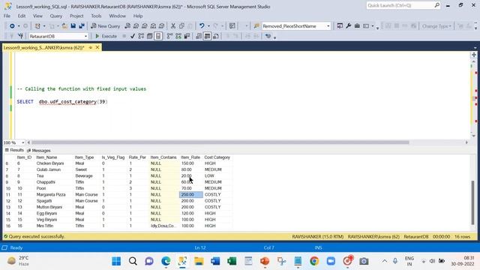Image resolution: width=480 pixels, height=270 pixels.
Task: Parse the query with the checkmark icon
Action: [x=133, y=36]
